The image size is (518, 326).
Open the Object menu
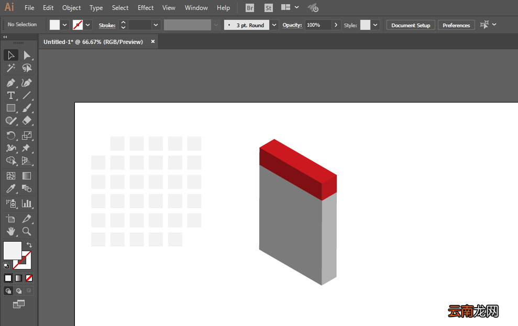coord(72,8)
